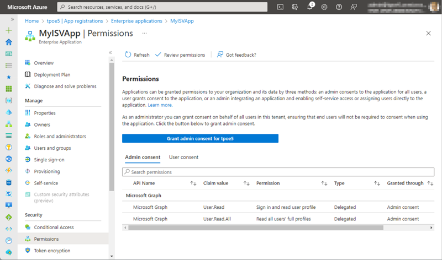Image resolution: width=442 pixels, height=260 pixels.
Task: Sort by the API Name column
Action: pyautogui.click(x=193, y=183)
